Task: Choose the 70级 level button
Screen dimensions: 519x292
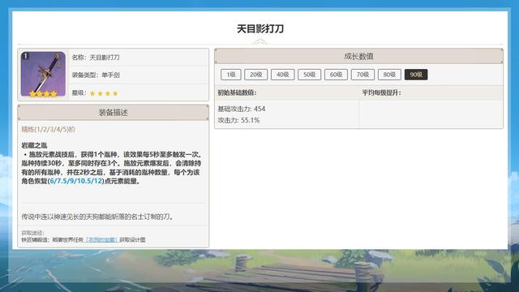Action: [x=362, y=75]
